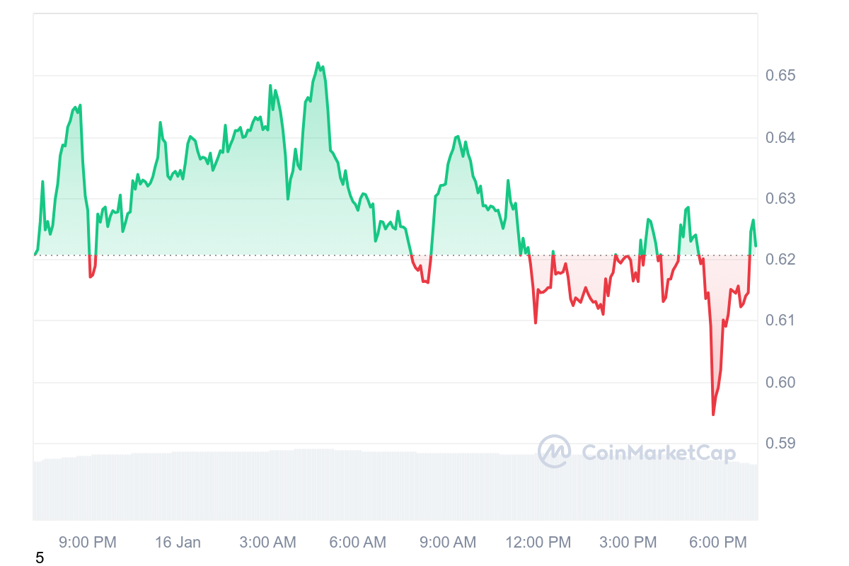The height and width of the screenshot is (566, 849).
Task: Select the 16 Jan date label
Action: pos(178,543)
